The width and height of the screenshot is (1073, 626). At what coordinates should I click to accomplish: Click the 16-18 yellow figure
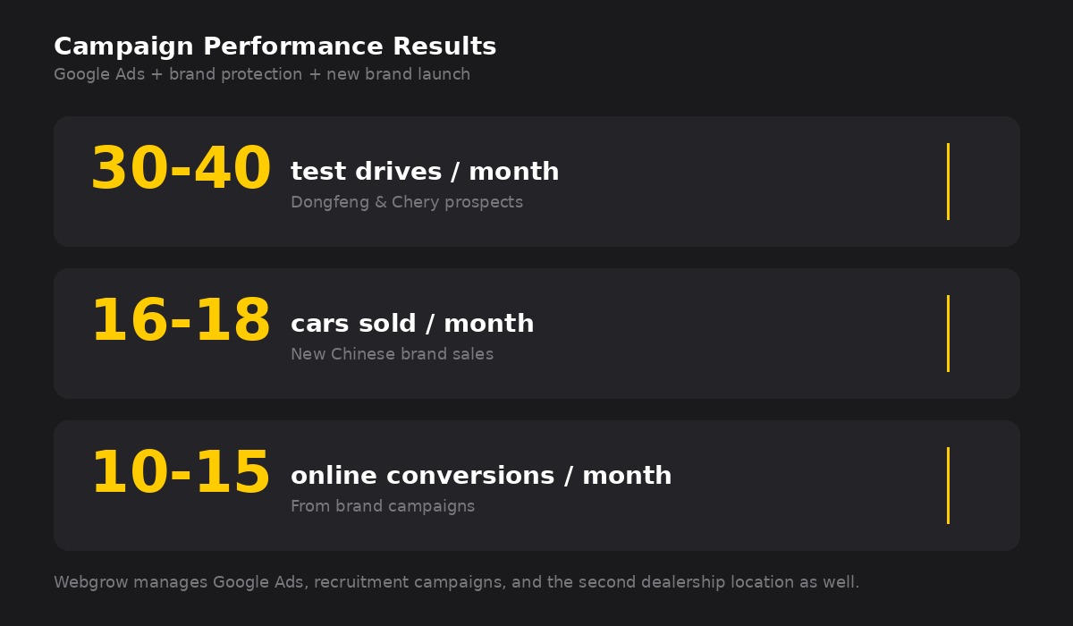[x=181, y=322]
